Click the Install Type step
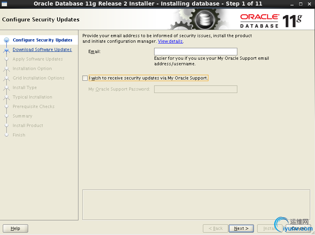This screenshot has height=235, width=315. click(x=25, y=87)
